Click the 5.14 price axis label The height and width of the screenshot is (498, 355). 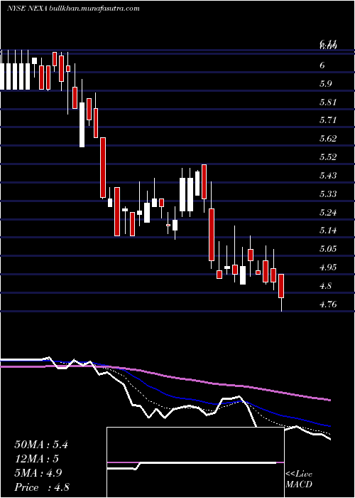tap(329, 231)
